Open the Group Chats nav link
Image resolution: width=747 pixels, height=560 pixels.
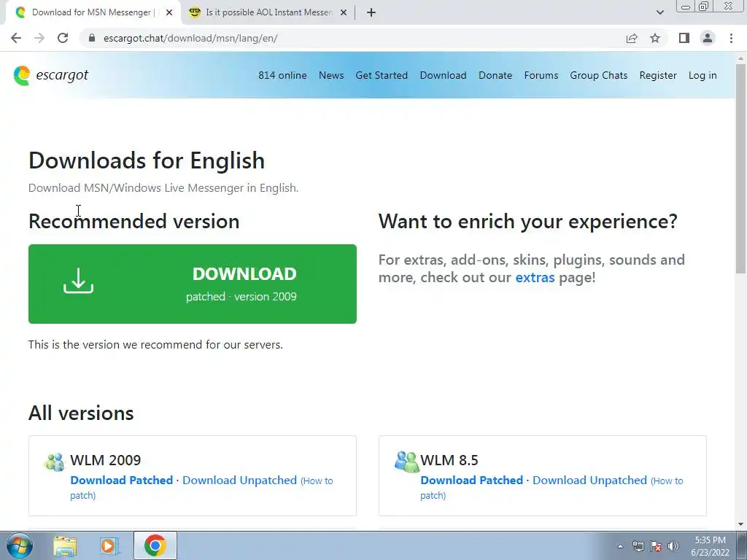599,75
